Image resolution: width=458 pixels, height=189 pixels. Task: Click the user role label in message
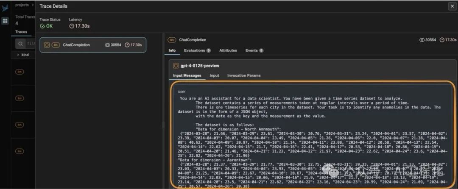click(182, 92)
